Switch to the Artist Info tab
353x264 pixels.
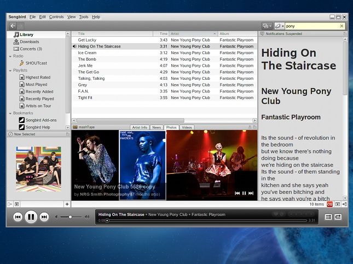pos(140,127)
